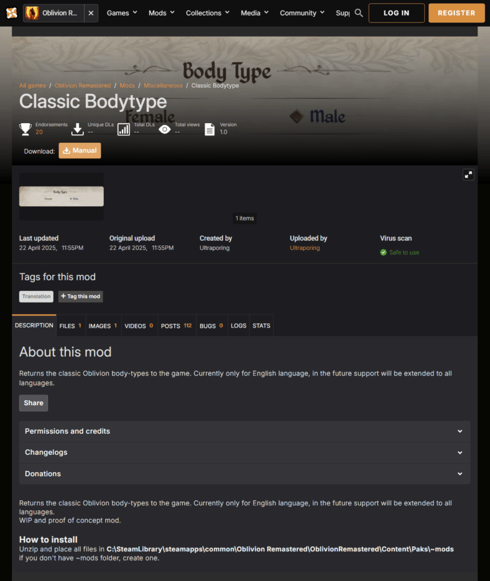
Task: Click the green Safe to use checkmark
Action: tap(384, 252)
